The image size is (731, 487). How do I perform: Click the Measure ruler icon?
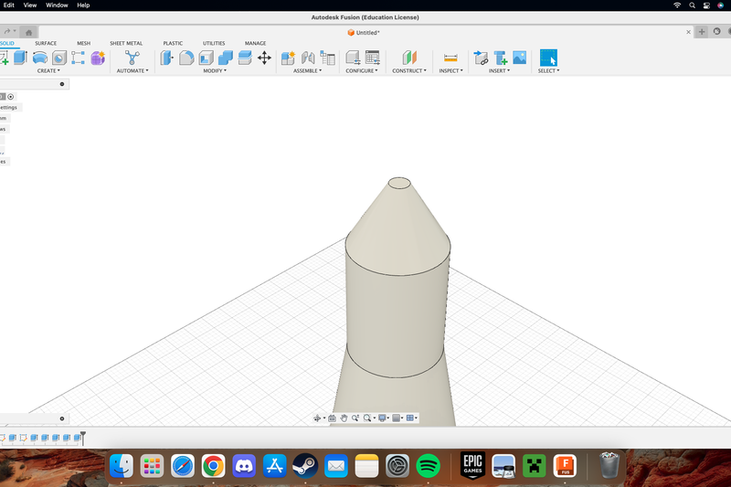coord(450,58)
